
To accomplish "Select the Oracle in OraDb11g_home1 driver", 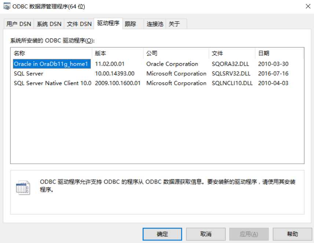I will coord(52,64).
